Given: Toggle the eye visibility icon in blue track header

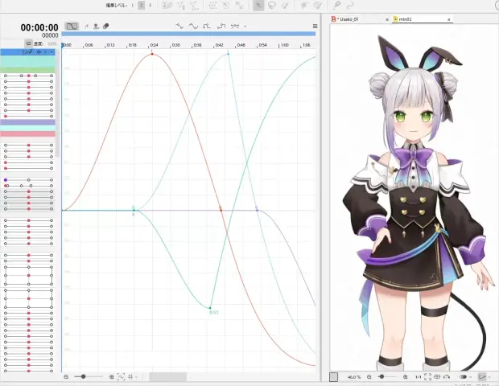Looking at the screenshot, I should click(x=39, y=51).
